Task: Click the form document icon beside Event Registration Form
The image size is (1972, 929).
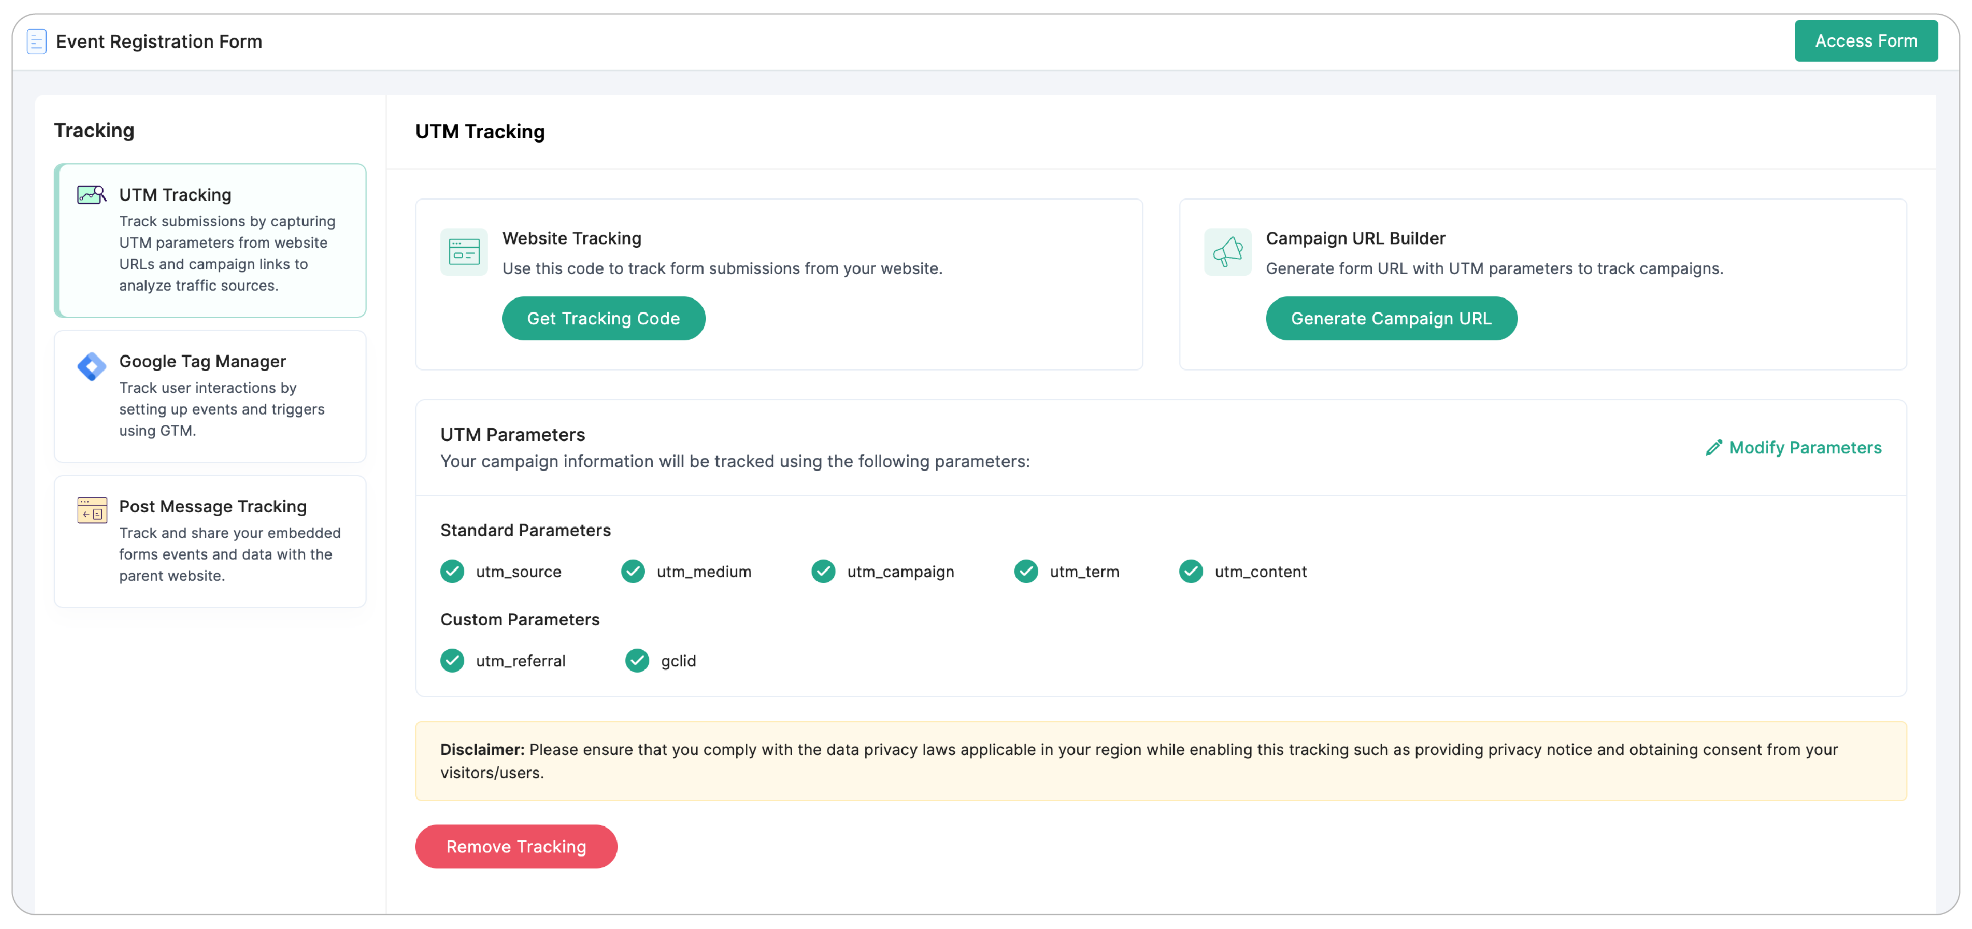Action: pyautogui.click(x=37, y=41)
